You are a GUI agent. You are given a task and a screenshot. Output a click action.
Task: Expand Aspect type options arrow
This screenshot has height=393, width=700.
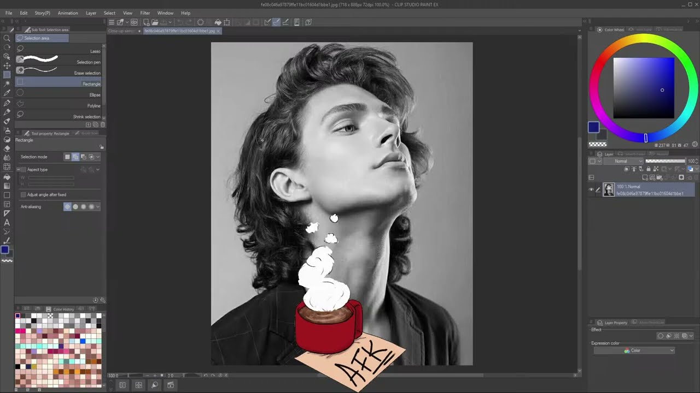pyautogui.click(x=98, y=170)
